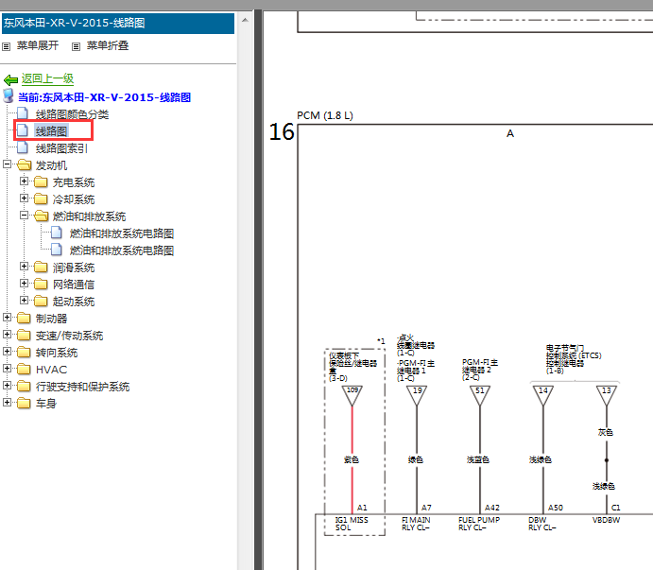The image size is (653, 570).
Task: Click the computer icon beside 当前 title
Action: tap(9, 95)
